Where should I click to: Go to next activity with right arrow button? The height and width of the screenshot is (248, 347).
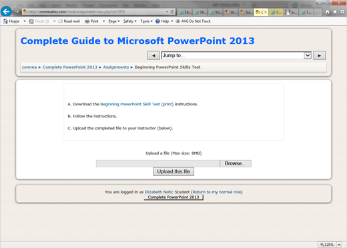pyautogui.click(x=320, y=55)
